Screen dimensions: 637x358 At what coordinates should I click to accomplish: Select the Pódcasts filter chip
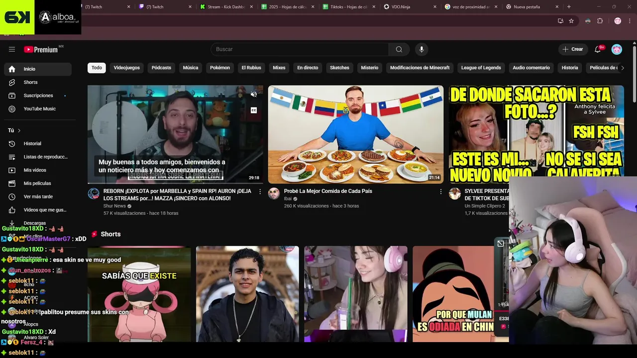(161, 68)
